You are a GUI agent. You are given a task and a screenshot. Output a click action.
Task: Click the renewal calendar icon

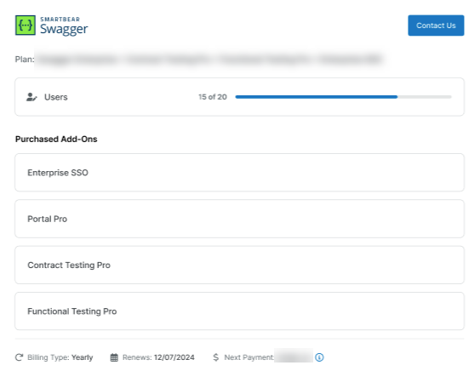114,357
